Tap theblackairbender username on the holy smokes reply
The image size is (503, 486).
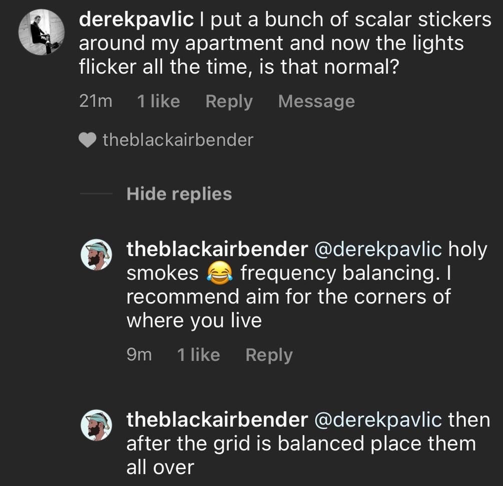pyautogui.click(x=217, y=249)
